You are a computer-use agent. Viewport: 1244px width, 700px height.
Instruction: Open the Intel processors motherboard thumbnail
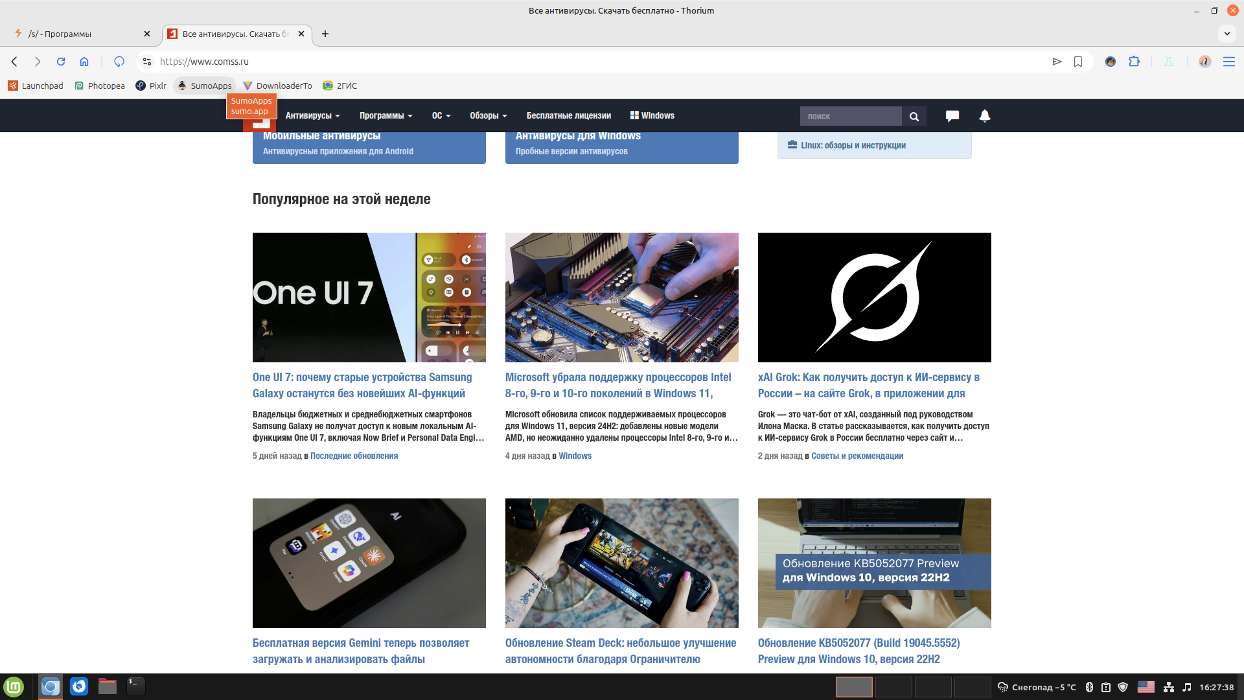[622, 297]
